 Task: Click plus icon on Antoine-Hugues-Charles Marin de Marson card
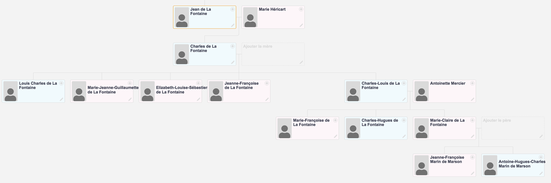pos(541,157)
